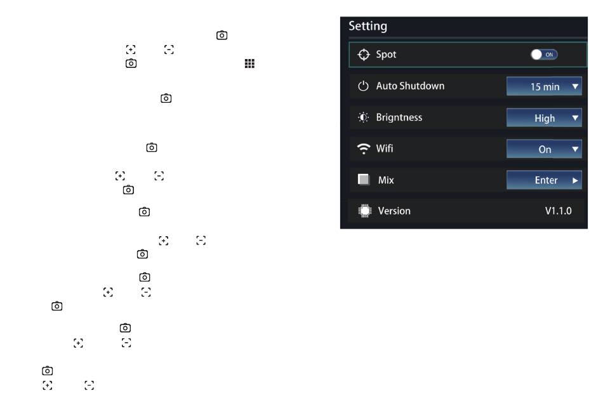The image size is (603, 405).
Task: Select the Spot row label
Action: click(x=386, y=55)
